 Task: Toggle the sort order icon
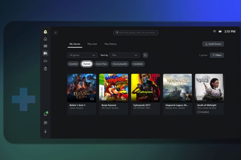tap(145, 55)
